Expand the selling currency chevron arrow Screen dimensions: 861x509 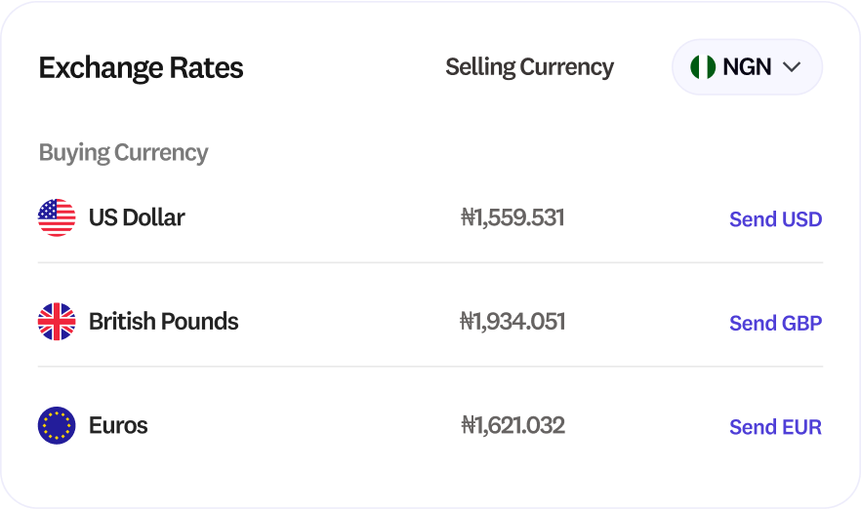point(792,67)
